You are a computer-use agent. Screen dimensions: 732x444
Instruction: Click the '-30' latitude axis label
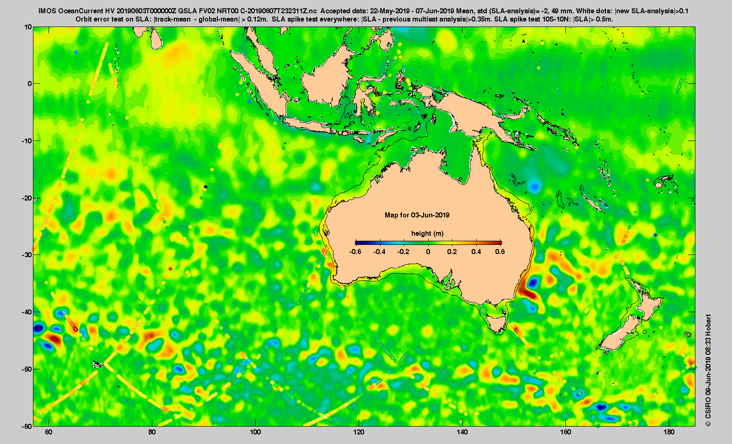click(27, 255)
